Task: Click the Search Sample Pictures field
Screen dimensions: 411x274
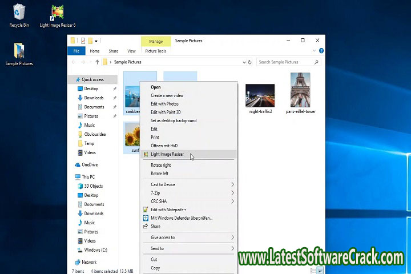Action: [x=284, y=62]
